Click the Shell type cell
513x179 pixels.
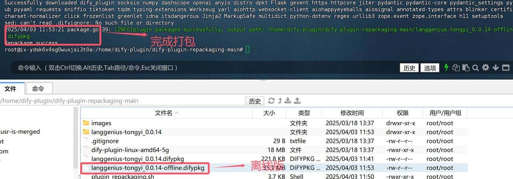pos(297,177)
